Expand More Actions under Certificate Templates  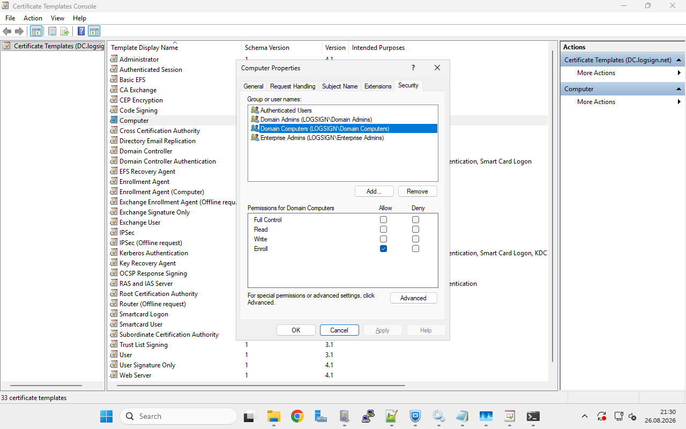(623, 73)
